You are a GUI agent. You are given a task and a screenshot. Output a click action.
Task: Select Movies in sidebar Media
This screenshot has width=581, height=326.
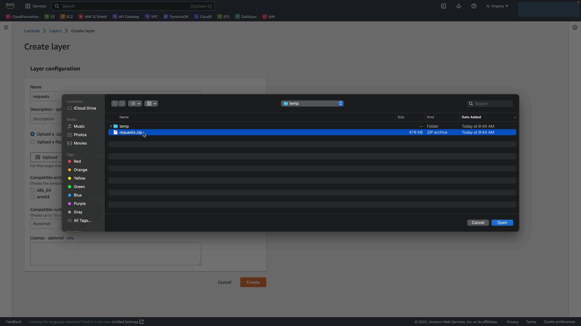[80, 143]
